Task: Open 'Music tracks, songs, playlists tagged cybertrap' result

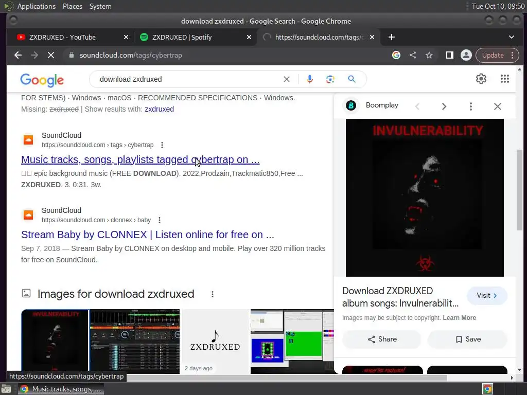Action: coord(140,159)
